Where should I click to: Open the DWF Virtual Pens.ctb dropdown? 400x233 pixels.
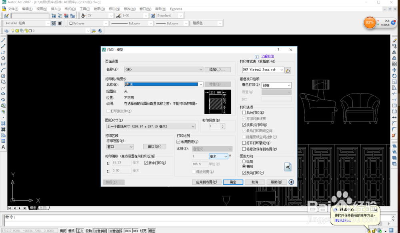(x=263, y=70)
